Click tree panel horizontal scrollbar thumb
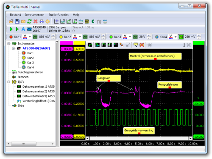 click(24, 144)
